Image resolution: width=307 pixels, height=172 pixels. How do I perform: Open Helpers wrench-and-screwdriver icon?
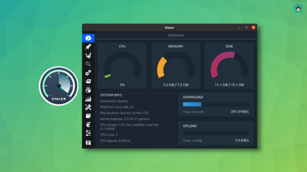(x=88, y=107)
